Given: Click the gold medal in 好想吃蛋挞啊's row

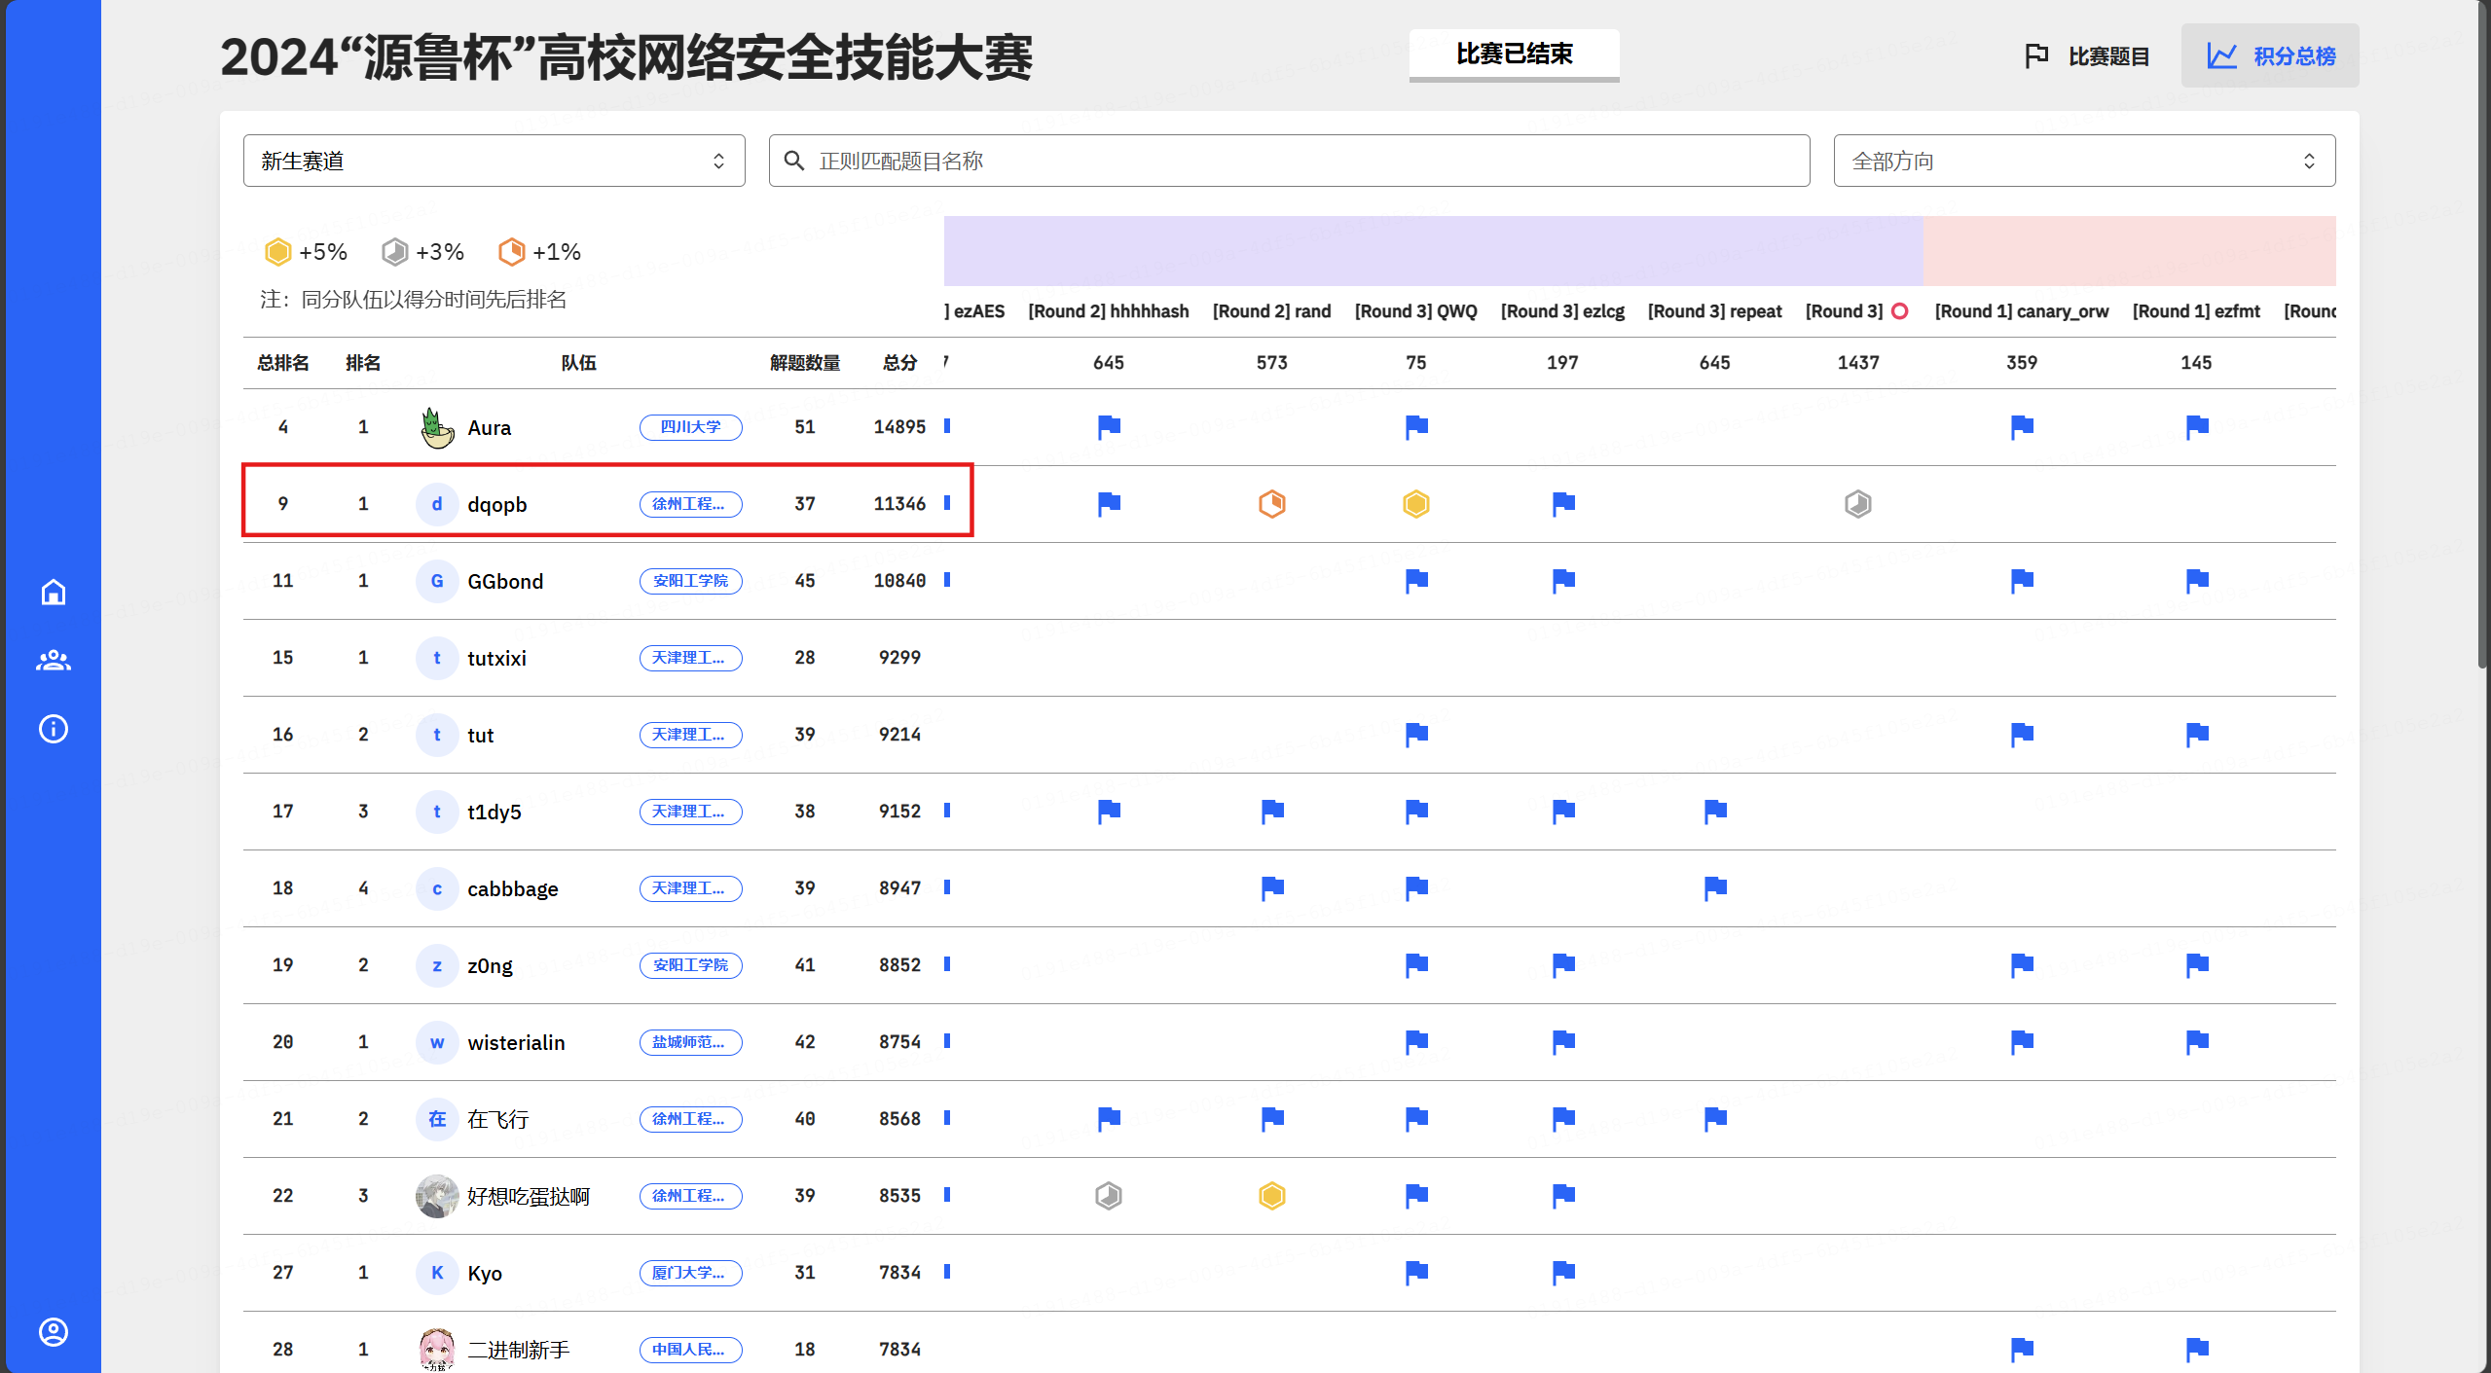Looking at the screenshot, I should click(x=1271, y=1196).
